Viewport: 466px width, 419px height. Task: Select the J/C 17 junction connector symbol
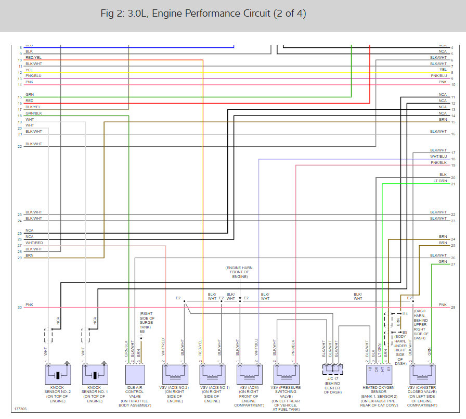[x=332, y=370]
